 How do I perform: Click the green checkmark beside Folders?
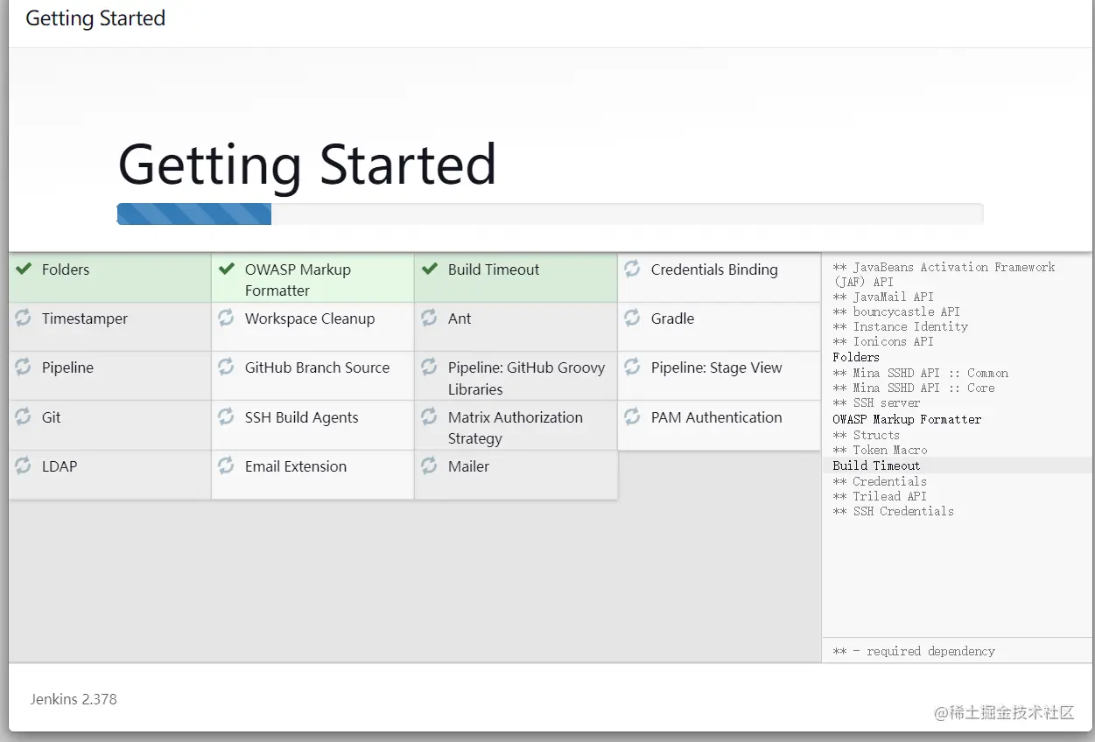tap(24, 269)
